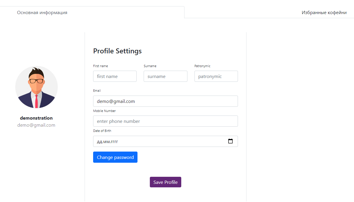Screen dimensions: 354x202
Task: Click the Save Profile button
Action: 165,182
